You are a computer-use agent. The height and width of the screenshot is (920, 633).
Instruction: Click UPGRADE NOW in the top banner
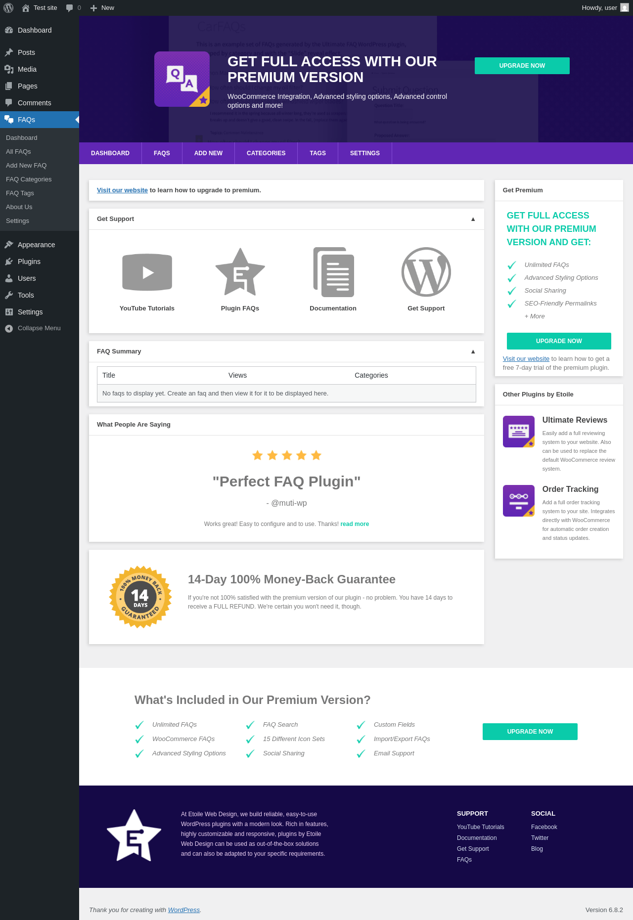tap(522, 66)
